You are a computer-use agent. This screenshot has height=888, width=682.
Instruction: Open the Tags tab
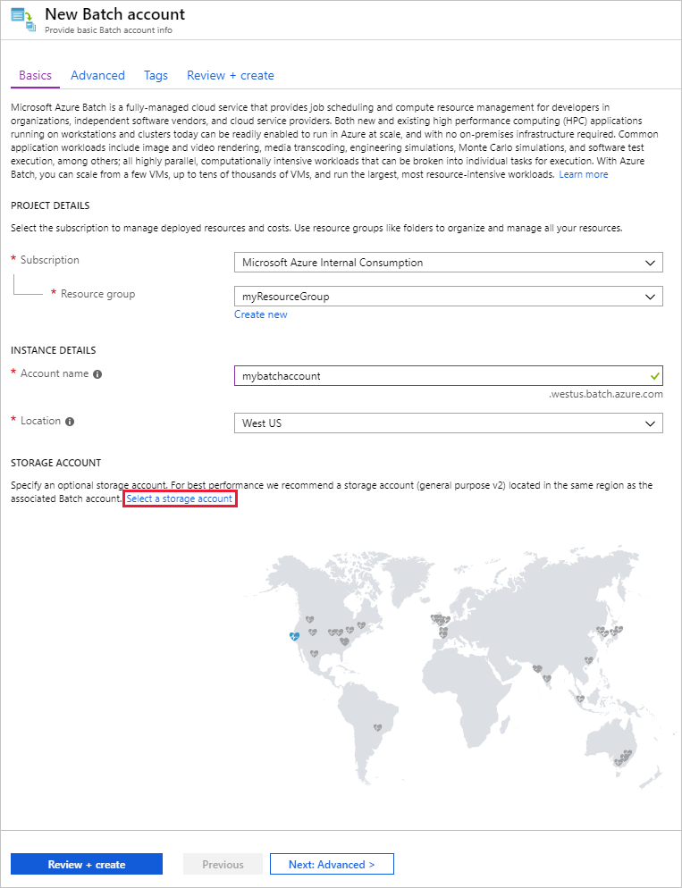156,76
